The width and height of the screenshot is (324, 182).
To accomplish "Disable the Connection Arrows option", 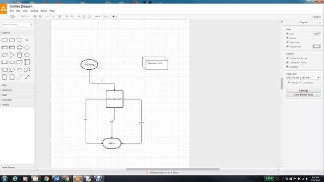I will point(288,58).
